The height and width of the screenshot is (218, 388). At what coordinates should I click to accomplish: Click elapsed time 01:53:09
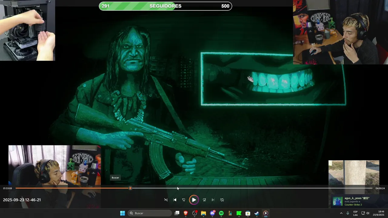8,188
